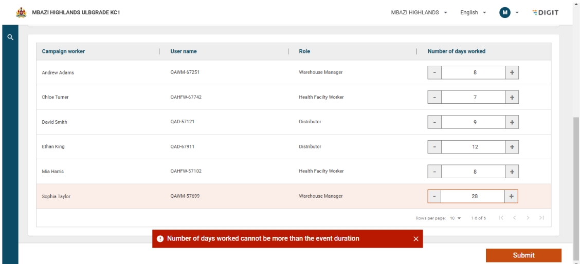Image resolution: width=580 pixels, height=264 pixels.
Task: Click the DIGIT logo
Action: (x=546, y=12)
